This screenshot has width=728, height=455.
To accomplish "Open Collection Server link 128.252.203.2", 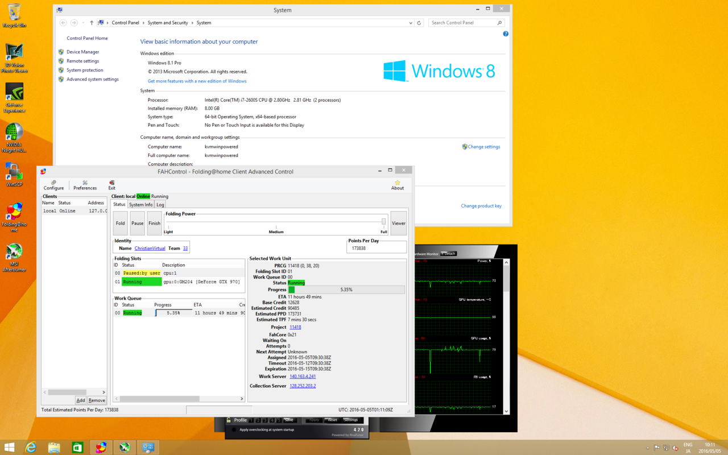I will (x=303, y=386).
